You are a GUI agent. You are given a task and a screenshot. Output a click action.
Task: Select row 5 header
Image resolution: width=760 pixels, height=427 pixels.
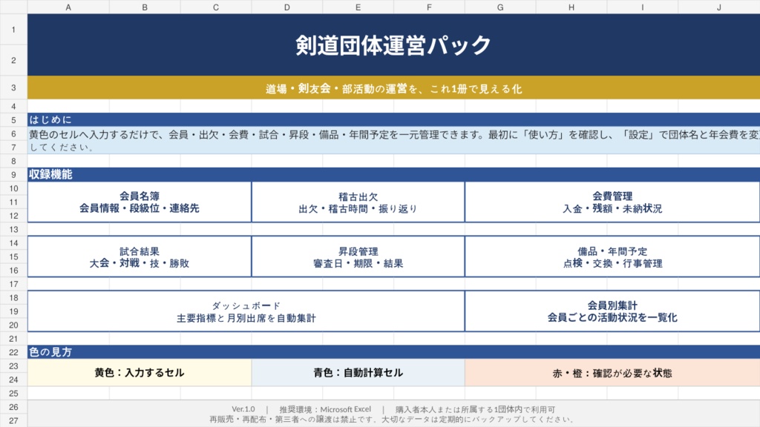13,119
